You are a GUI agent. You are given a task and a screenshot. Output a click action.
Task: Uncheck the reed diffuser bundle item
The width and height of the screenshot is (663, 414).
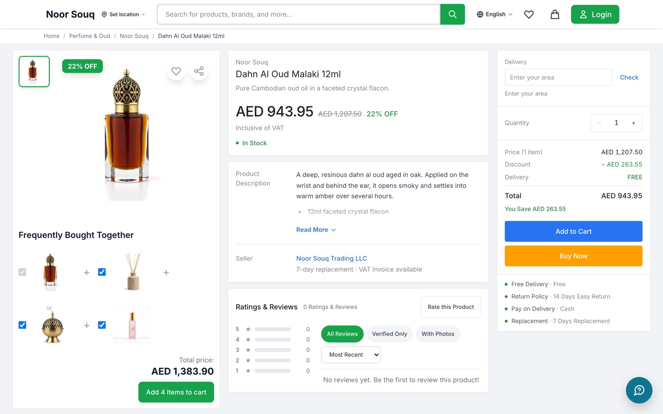click(102, 272)
